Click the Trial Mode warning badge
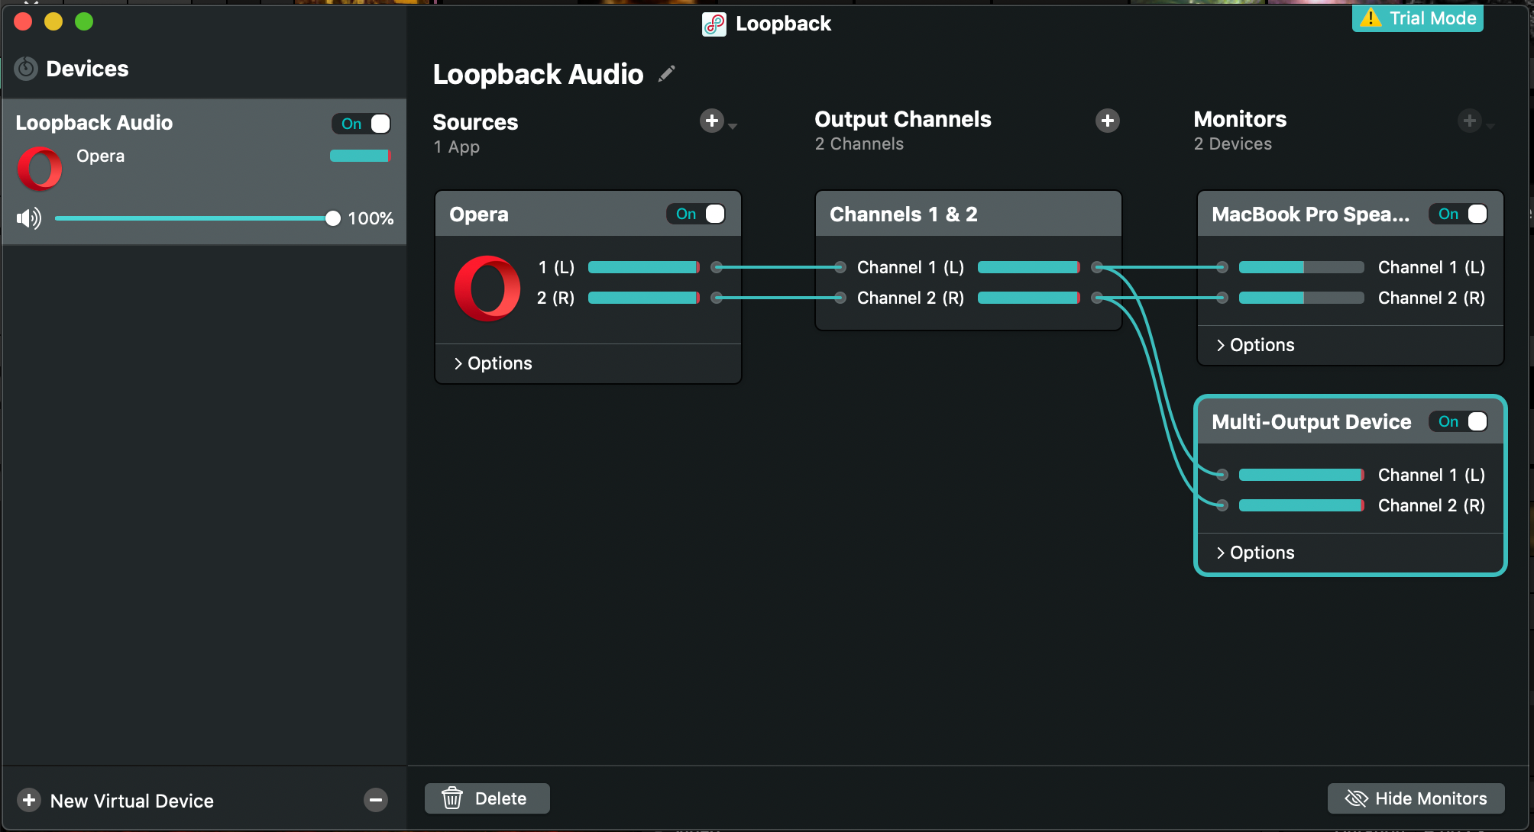This screenshot has width=1534, height=832. (1417, 18)
